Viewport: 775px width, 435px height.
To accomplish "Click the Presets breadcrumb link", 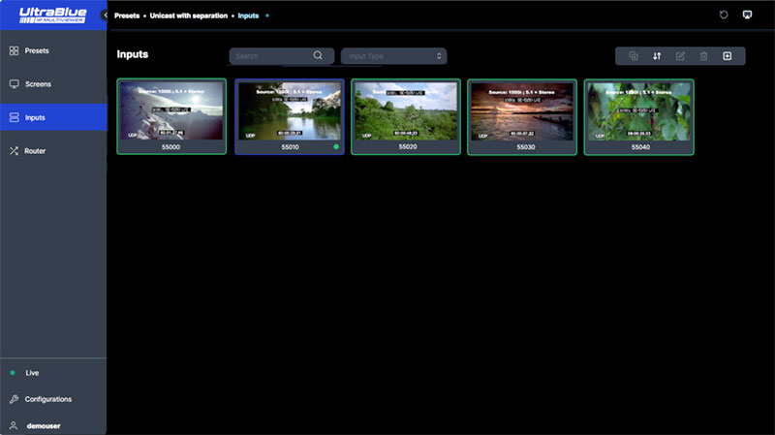I will point(128,16).
